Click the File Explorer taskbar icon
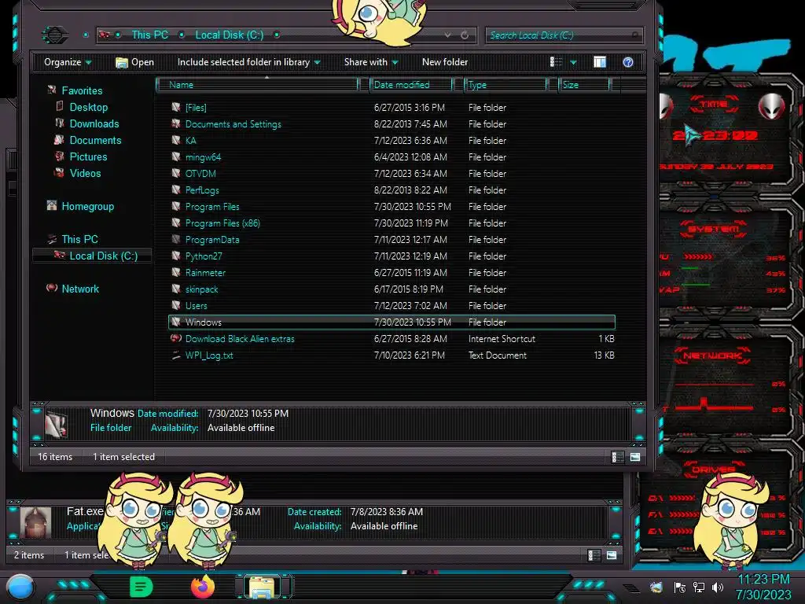The width and height of the screenshot is (805, 604). (x=262, y=587)
